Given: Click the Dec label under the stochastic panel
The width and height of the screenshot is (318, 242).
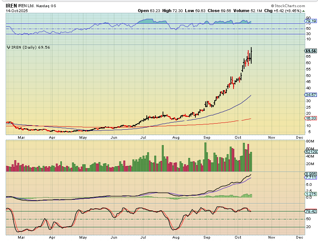Looking at the screenshot, I should click(x=300, y=237).
